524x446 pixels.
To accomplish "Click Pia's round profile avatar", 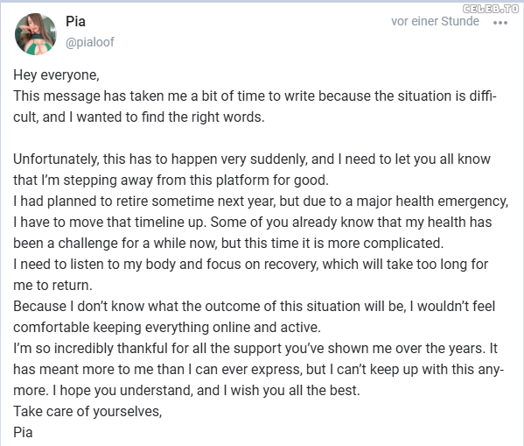I will tap(35, 34).
